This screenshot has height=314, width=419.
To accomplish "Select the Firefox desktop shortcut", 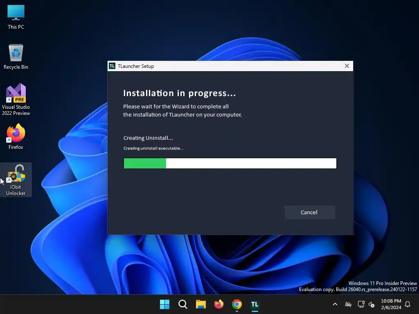I will (16, 137).
